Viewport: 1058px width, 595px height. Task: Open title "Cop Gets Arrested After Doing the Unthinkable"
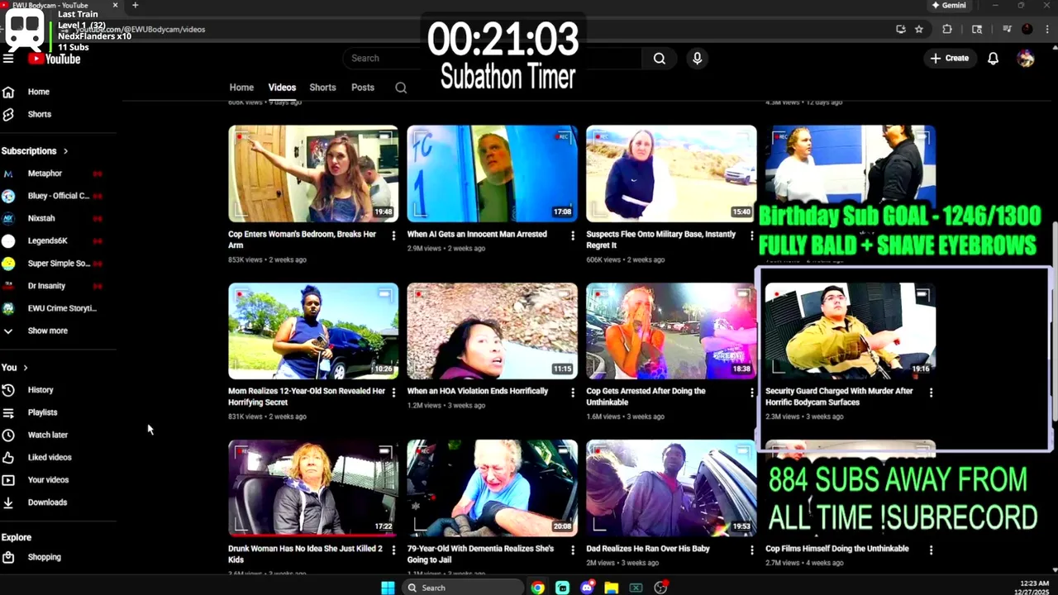pyautogui.click(x=646, y=397)
